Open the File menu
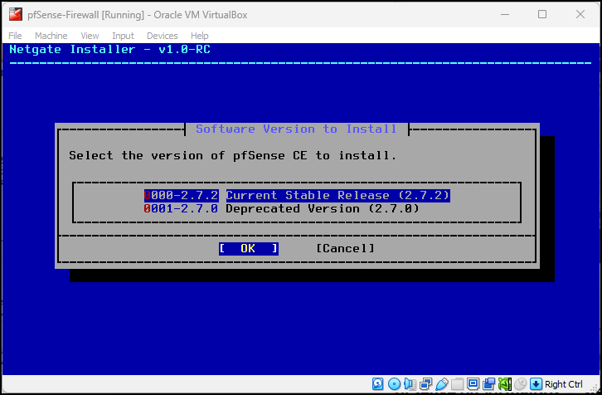602x395 pixels. click(x=15, y=36)
